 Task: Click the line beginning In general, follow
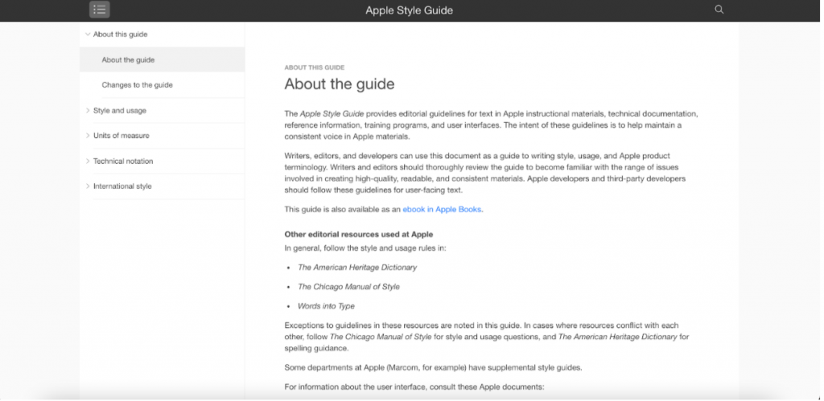[x=365, y=248]
